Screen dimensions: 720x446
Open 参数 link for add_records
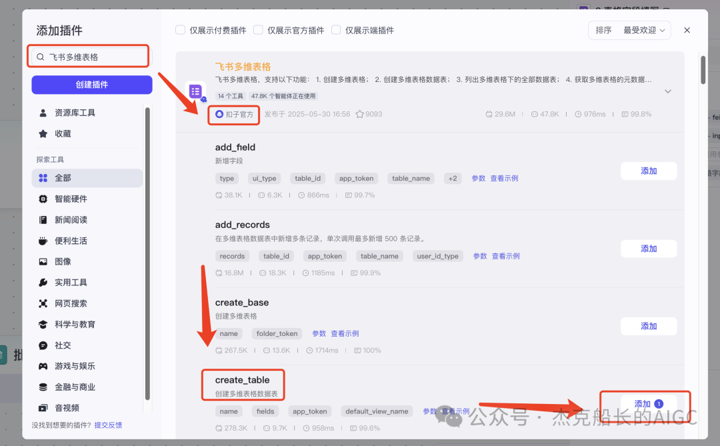pos(480,256)
